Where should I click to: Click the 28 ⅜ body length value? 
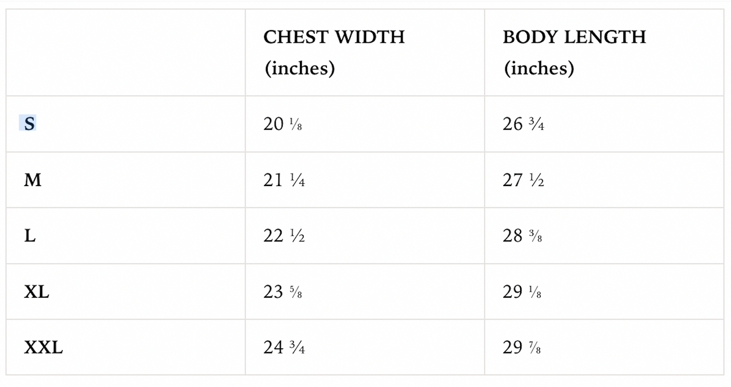pos(522,236)
